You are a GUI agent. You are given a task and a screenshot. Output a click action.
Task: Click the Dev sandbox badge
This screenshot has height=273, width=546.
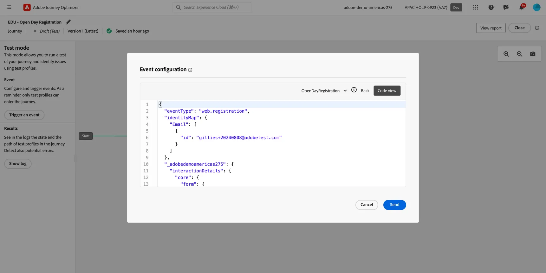click(x=456, y=7)
